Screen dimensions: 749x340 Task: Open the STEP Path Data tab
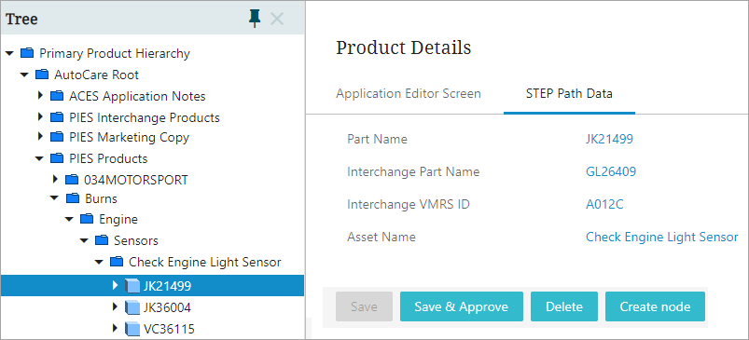pyautogui.click(x=569, y=93)
